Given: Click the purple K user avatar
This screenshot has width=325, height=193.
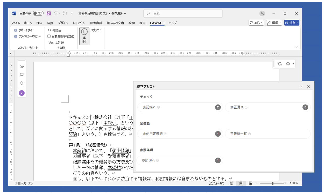Looking at the screenshot, I should tap(22, 93).
